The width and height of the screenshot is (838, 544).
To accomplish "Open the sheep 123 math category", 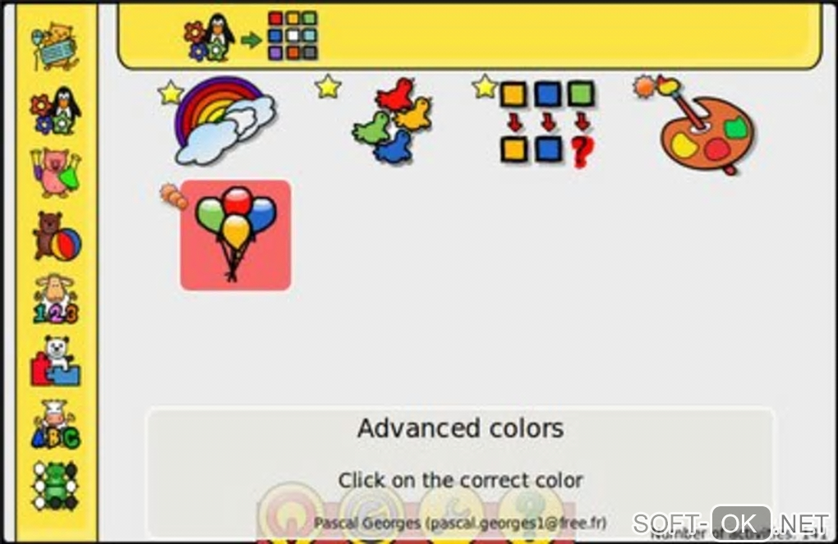I will (55, 299).
